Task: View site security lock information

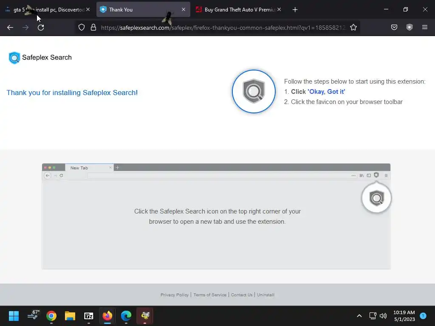Action: click(x=93, y=28)
